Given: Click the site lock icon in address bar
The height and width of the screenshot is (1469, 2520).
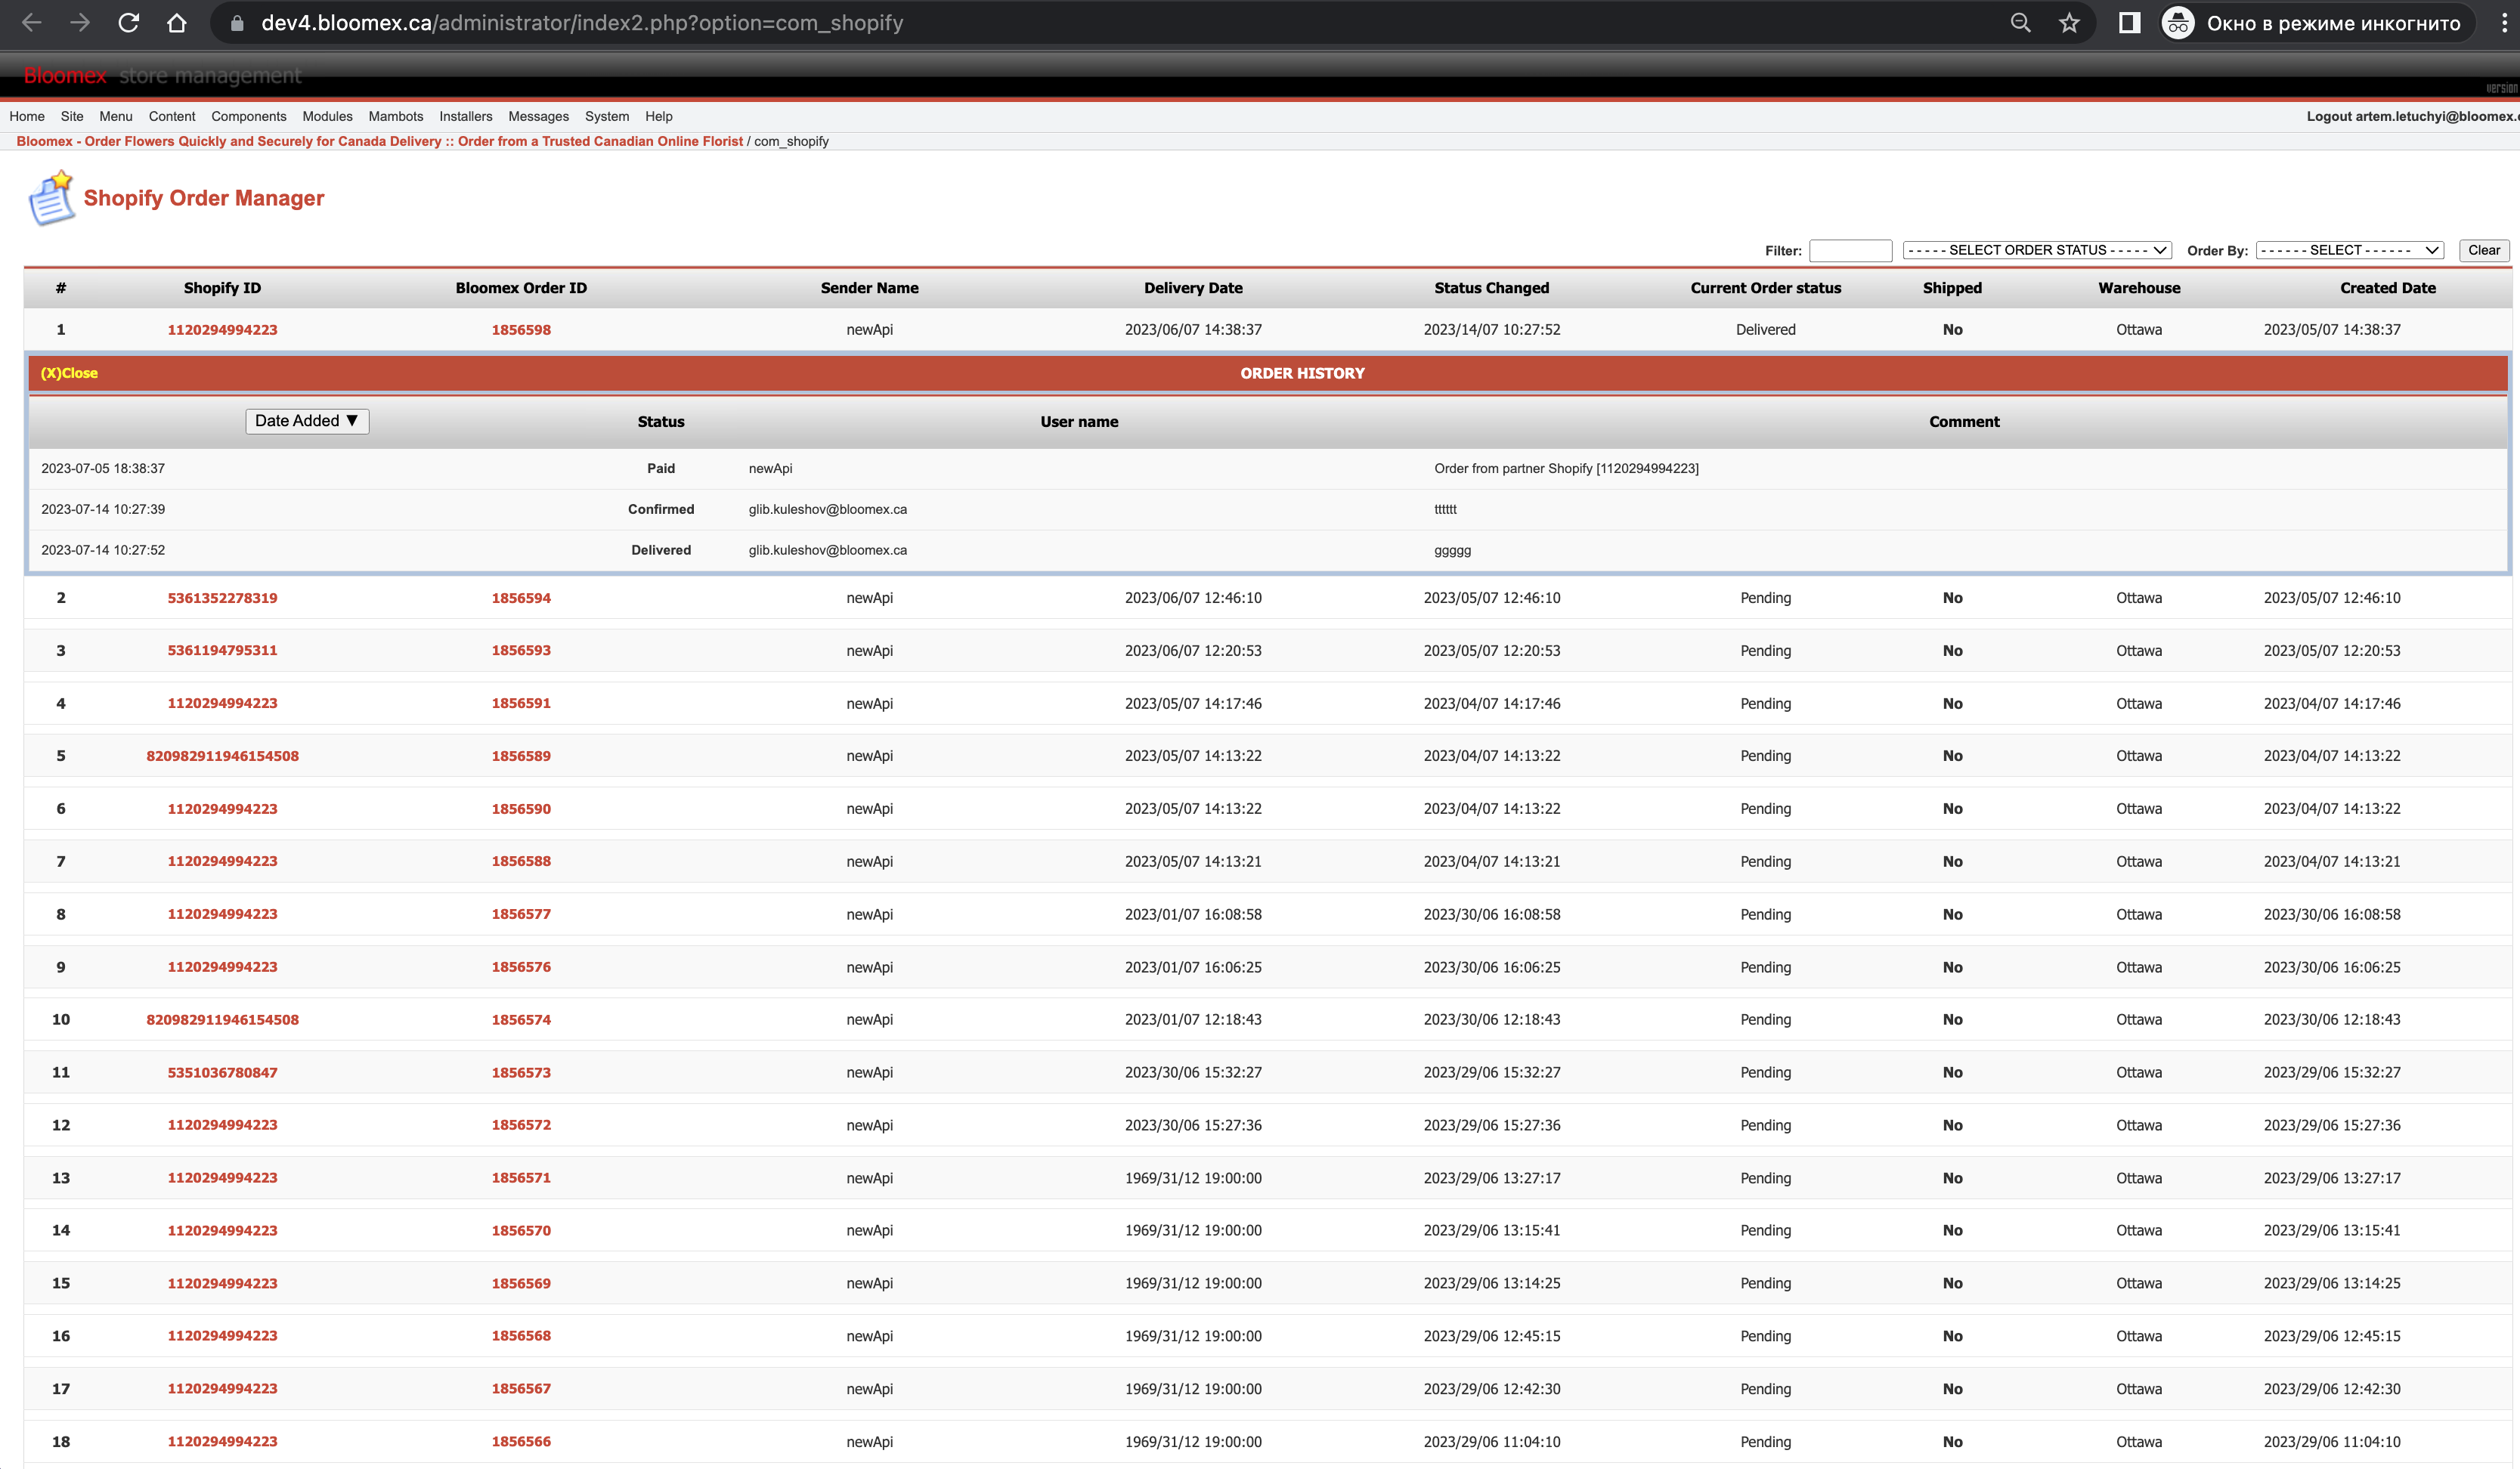Looking at the screenshot, I should 237,23.
